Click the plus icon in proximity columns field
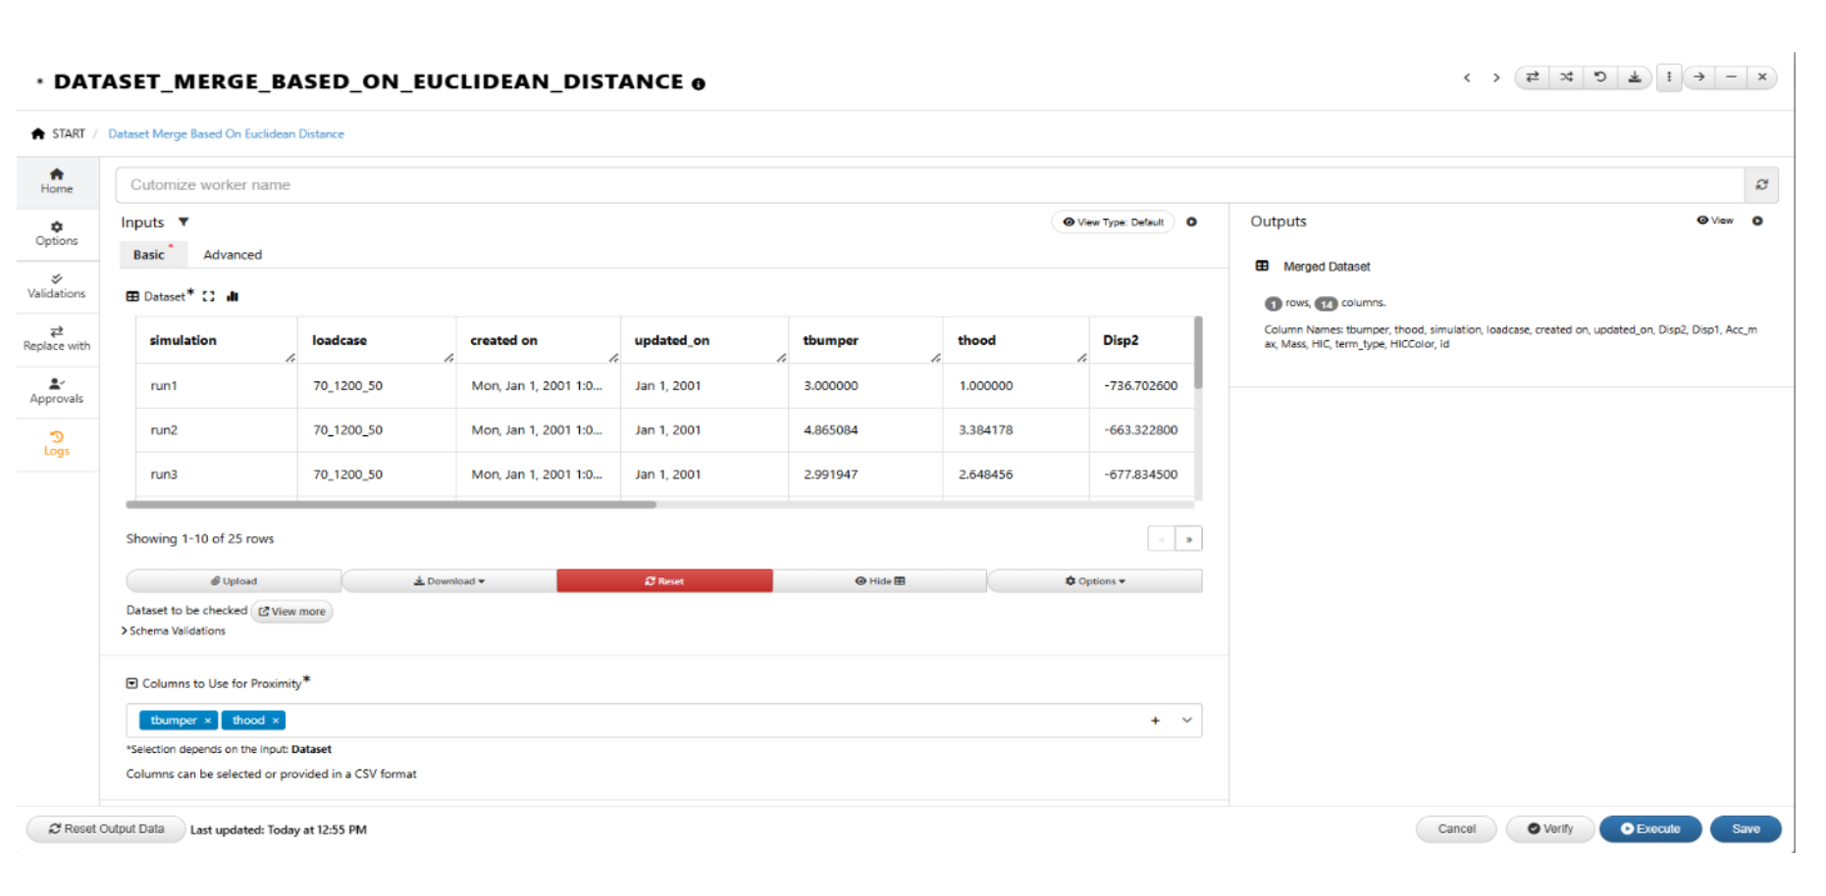 pyautogui.click(x=1155, y=721)
